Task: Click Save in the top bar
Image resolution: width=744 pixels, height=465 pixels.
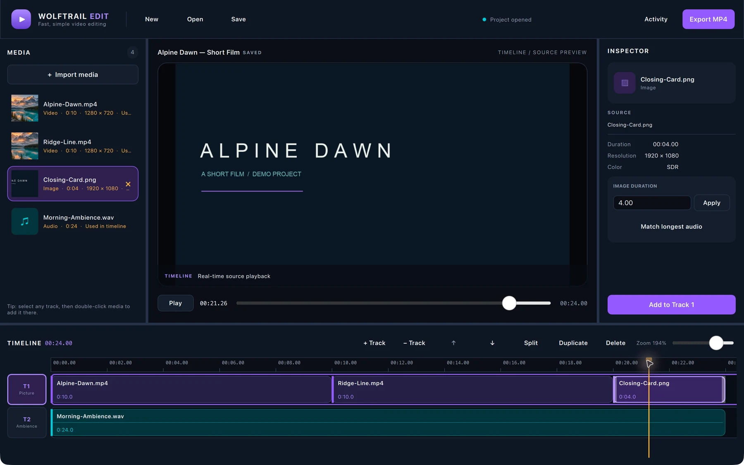Action: tap(238, 19)
